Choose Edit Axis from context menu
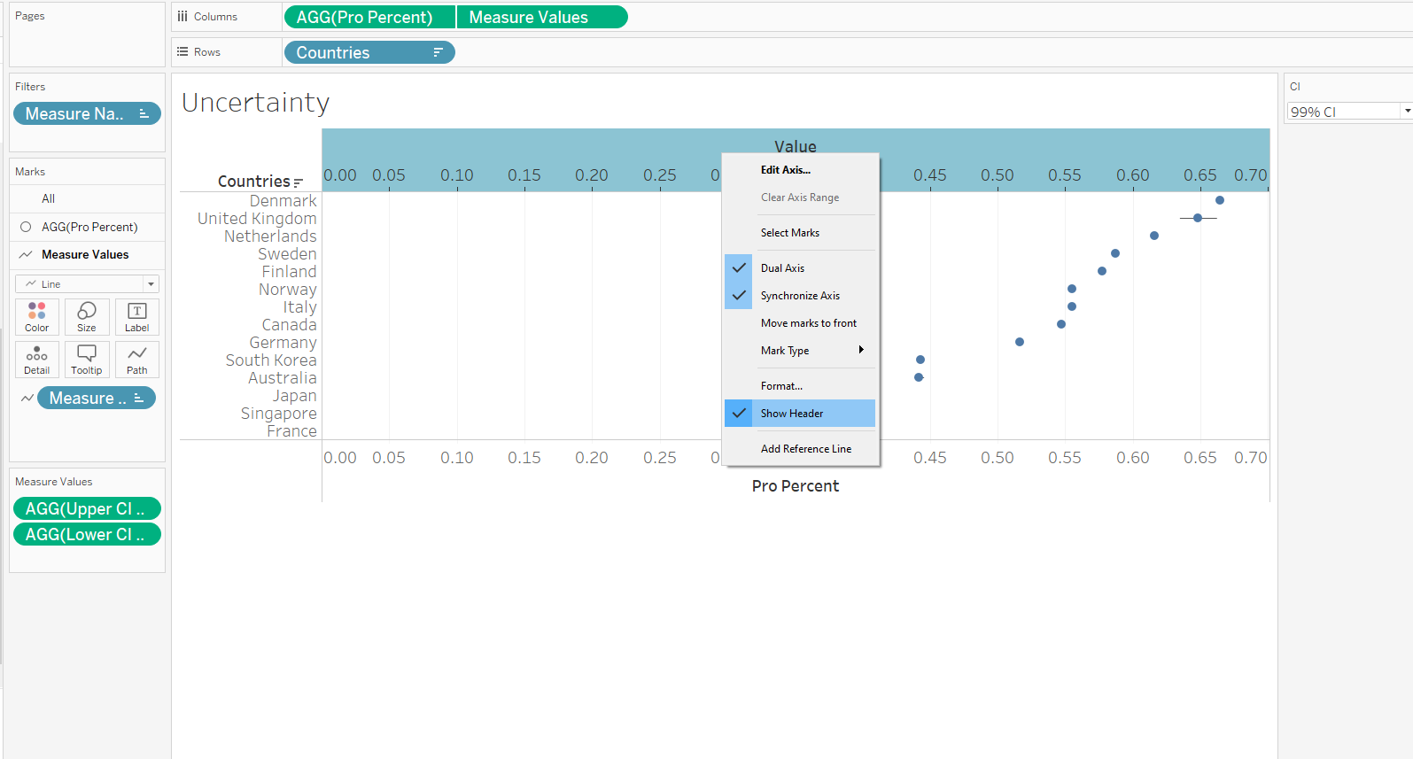This screenshot has height=759, width=1413. coord(785,170)
